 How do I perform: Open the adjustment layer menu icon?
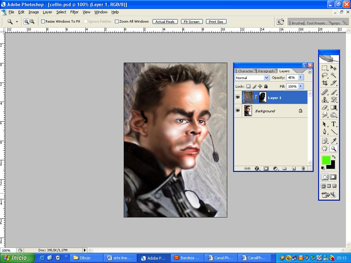276,168
